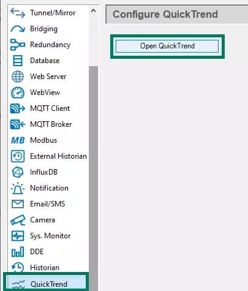Click the Redundancy nodes icon
The image size is (248, 291).
point(18,45)
